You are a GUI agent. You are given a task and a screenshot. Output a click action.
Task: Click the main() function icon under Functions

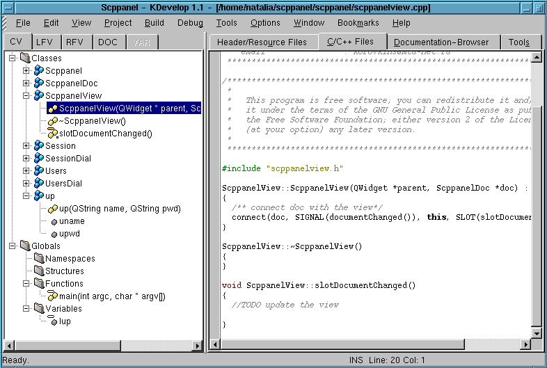(52, 296)
